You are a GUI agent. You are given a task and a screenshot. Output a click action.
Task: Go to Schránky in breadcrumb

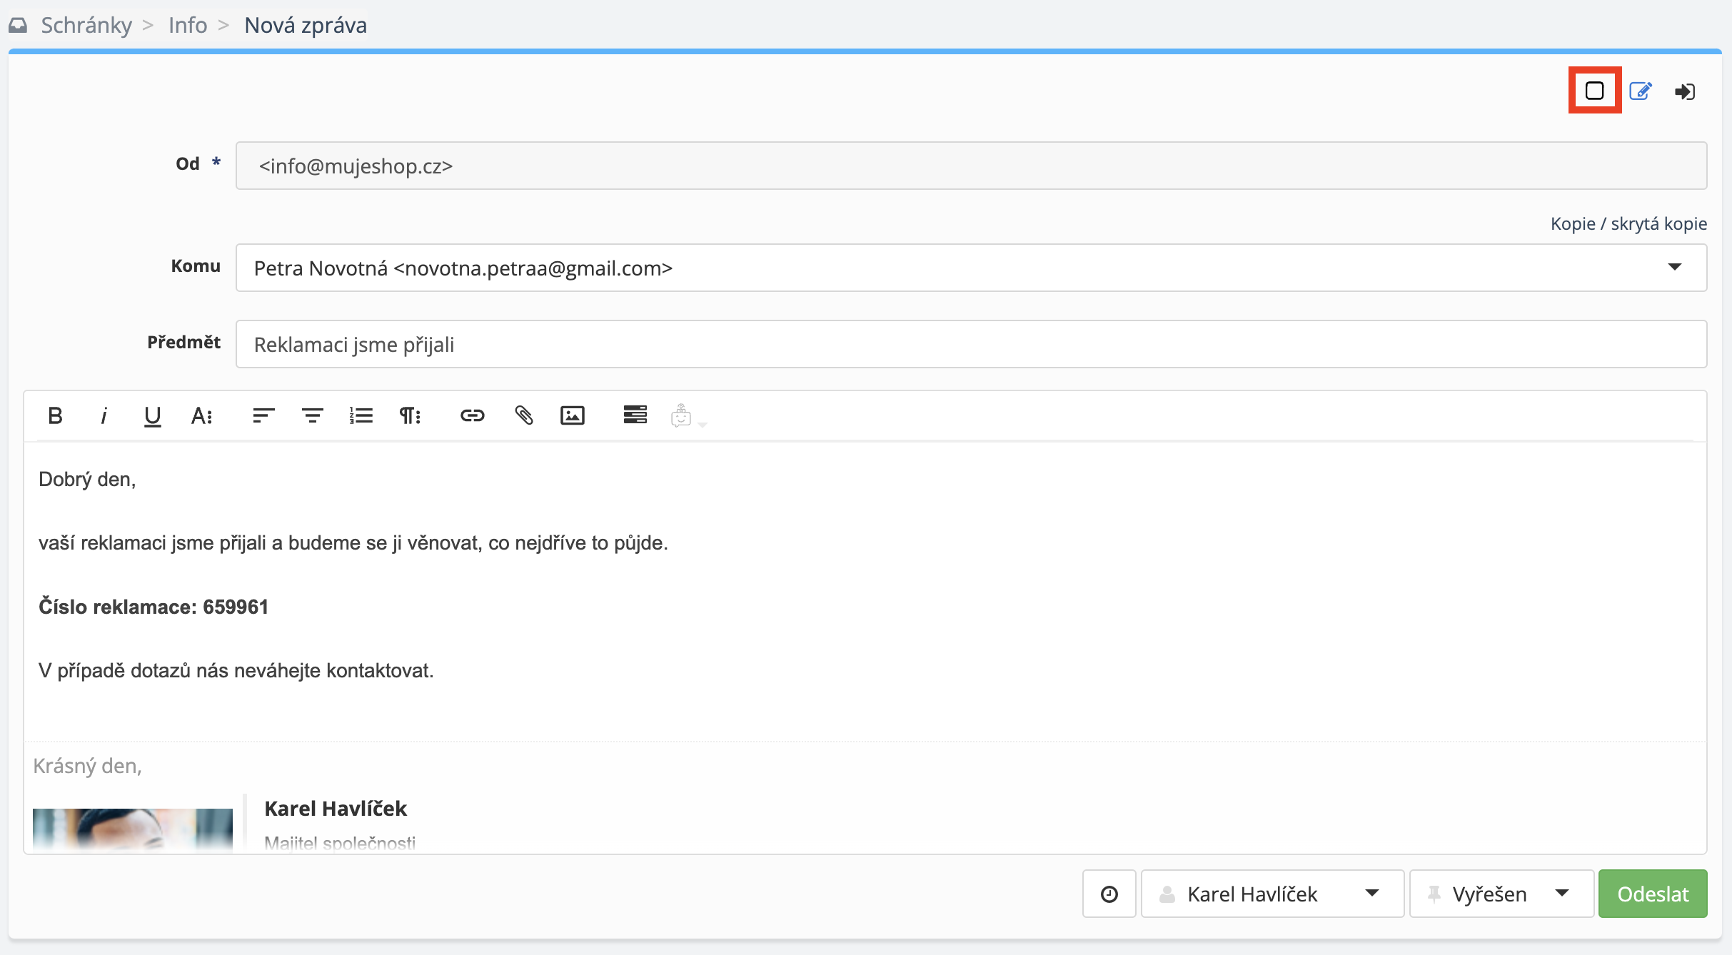tap(86, 25)
